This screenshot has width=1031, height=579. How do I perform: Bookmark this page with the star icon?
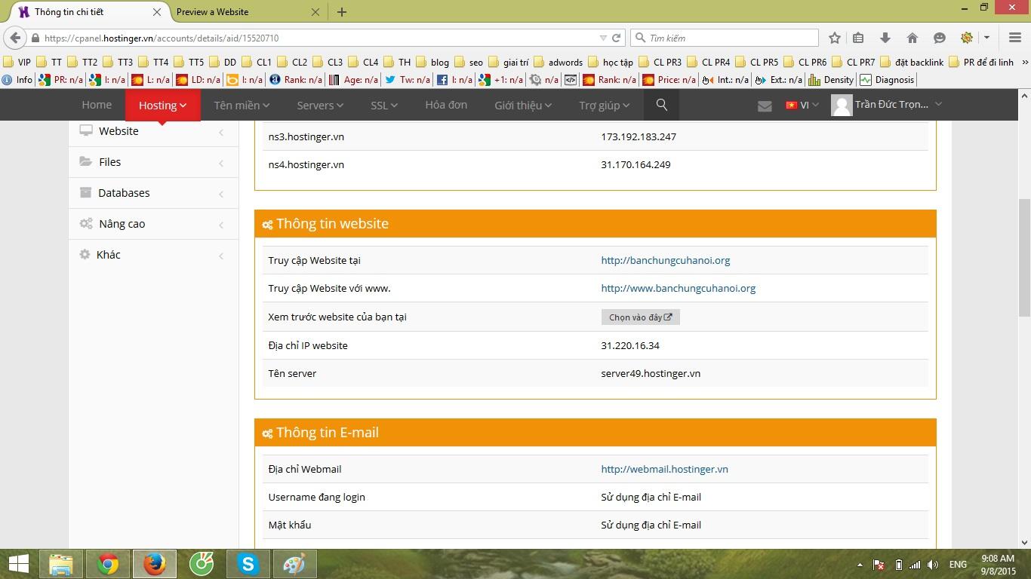point(834,38)
